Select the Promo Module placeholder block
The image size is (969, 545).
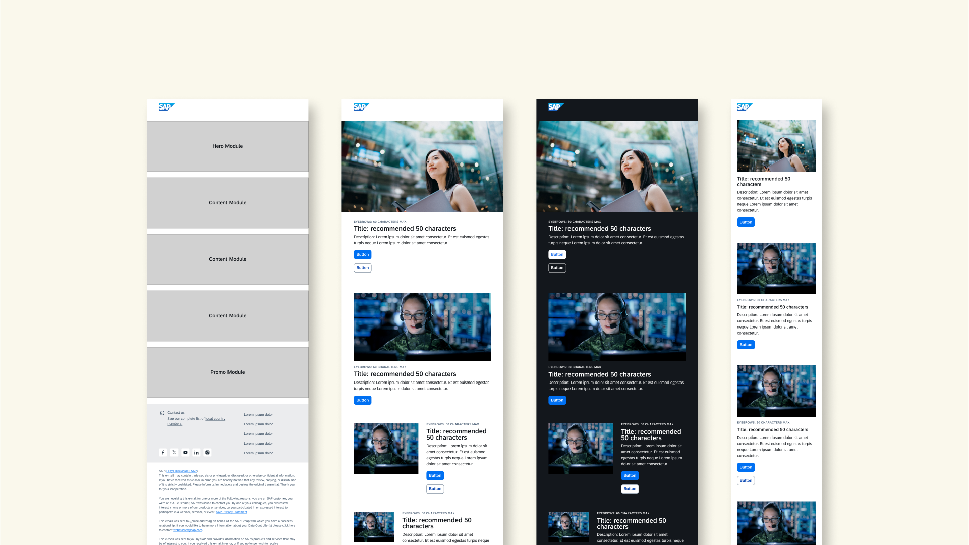click(x=227, y=372)
